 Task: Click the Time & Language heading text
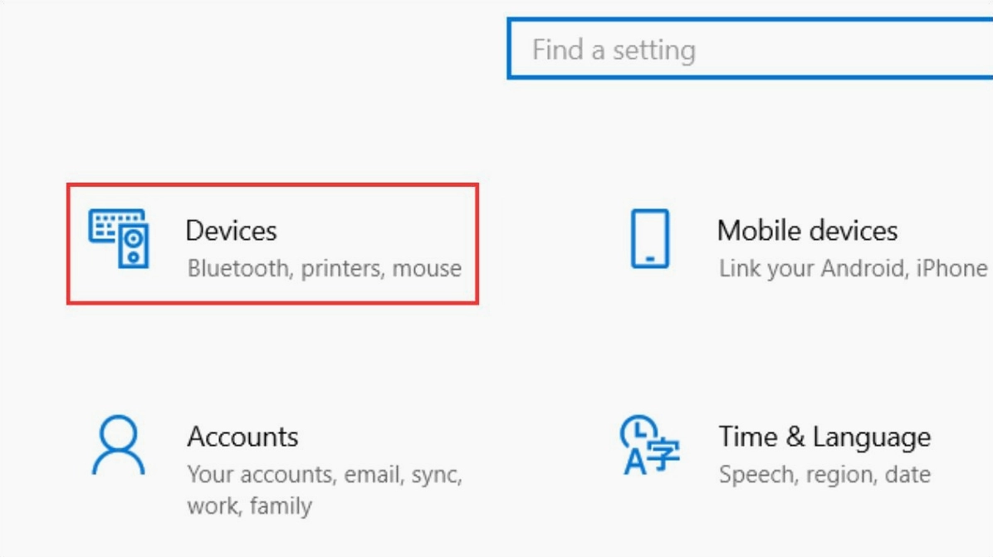(x=826, y=436)
